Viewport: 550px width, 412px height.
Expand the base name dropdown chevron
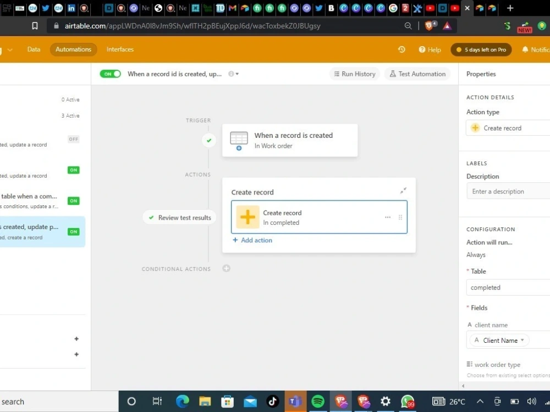tap(10, 50)
